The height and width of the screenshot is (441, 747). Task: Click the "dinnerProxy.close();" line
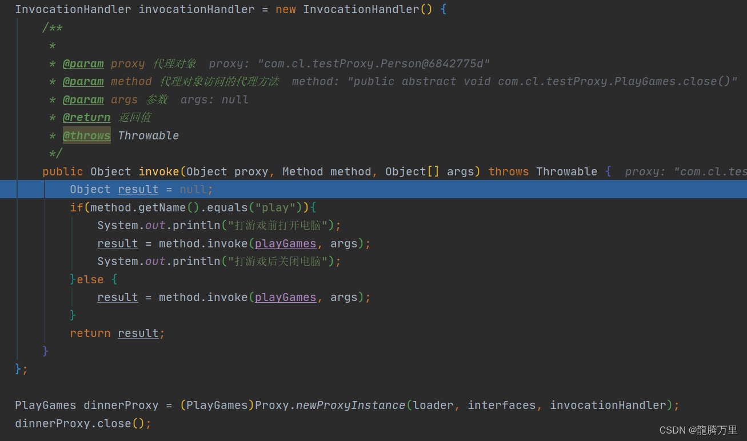(83, 423)
